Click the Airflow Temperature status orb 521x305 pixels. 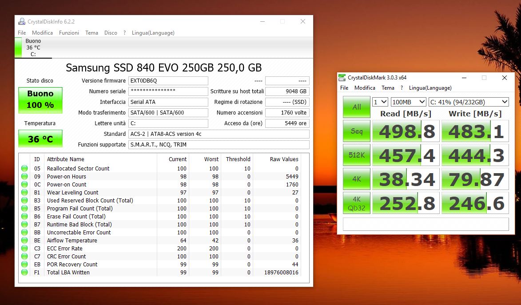(x=24, y=240)
